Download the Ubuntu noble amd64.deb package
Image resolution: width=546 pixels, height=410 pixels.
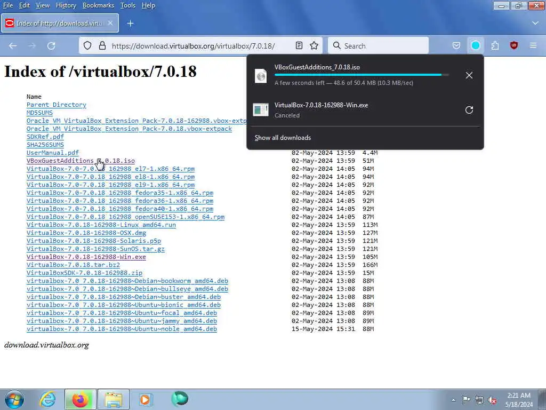pyautogui.click(x=122, y=329)
